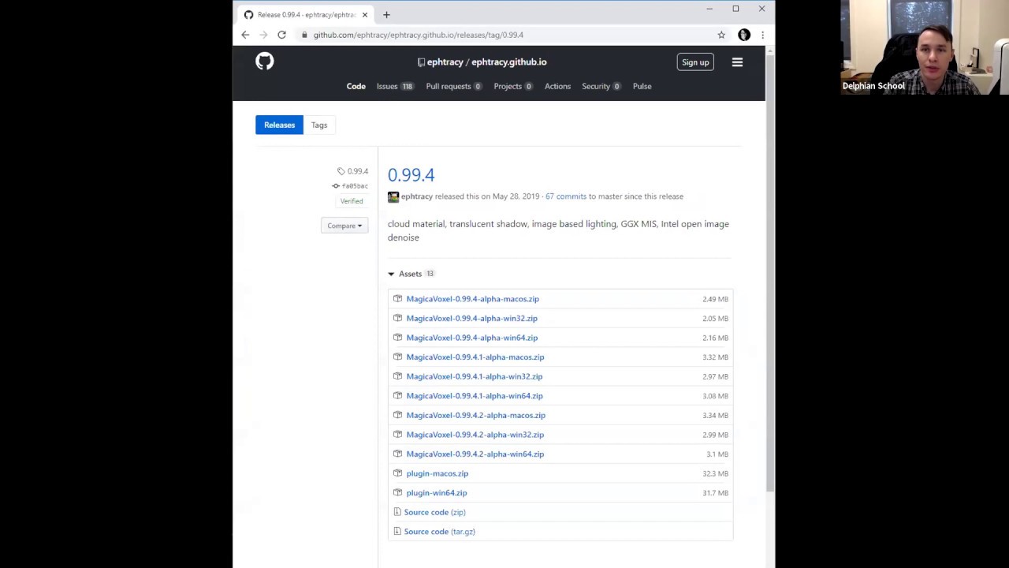
Task: Open the ephtracy.github.io repository link
Action: [509, 62]
